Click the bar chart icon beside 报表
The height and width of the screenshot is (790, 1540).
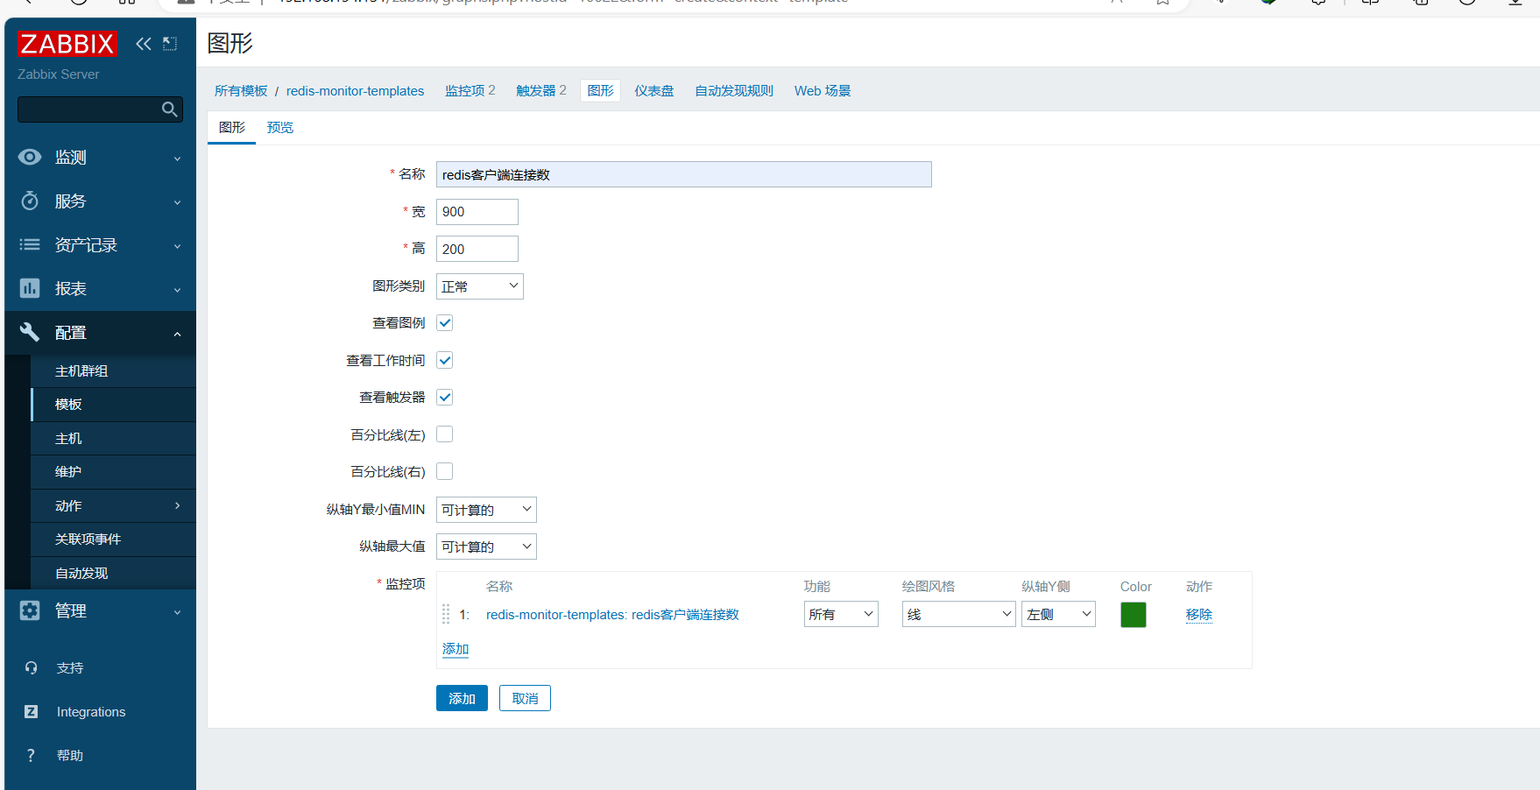pyautogui.click(x=30, y=288)
